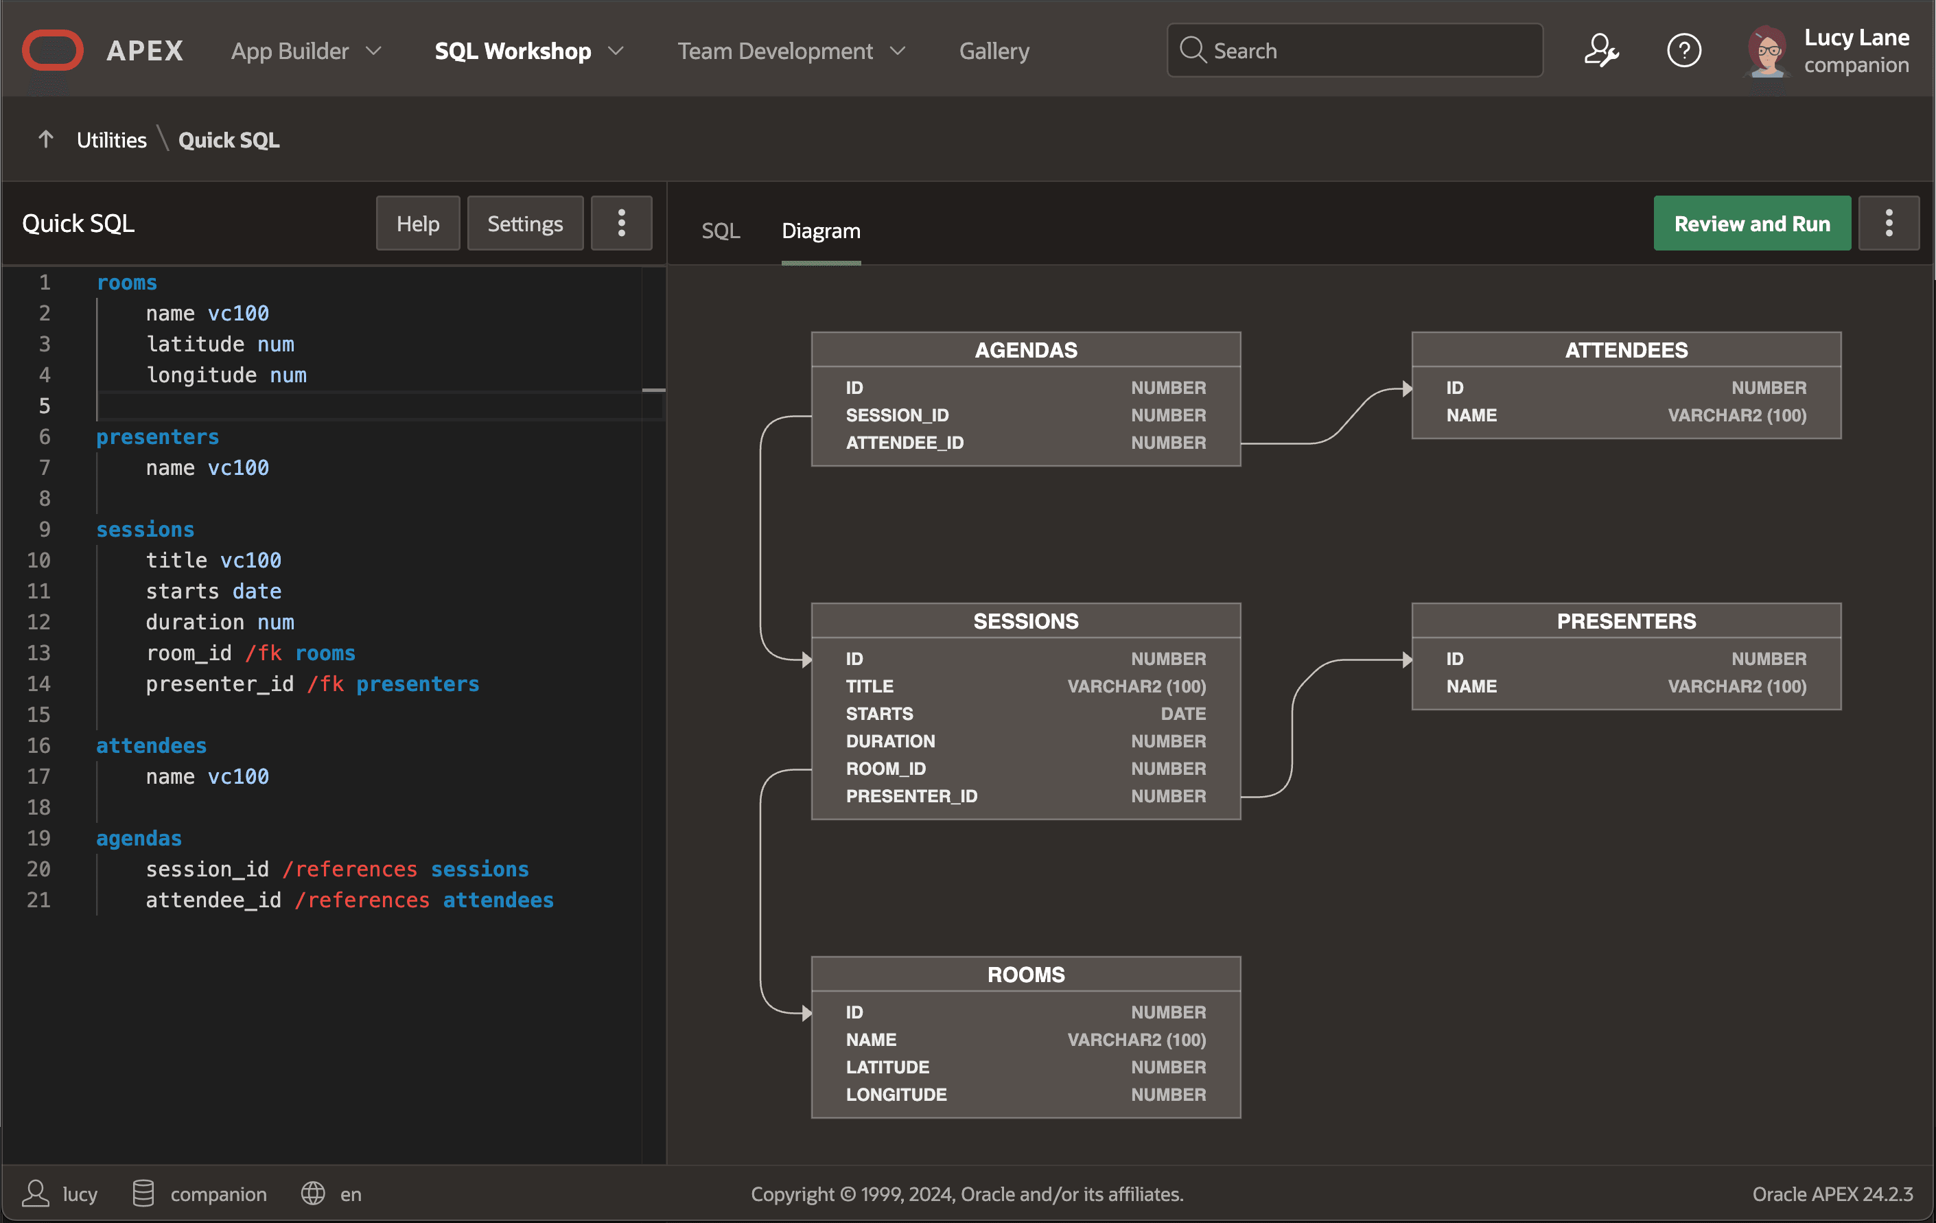Viewport: 1936px width, 1223px height.
Task: Click the database icon beside companion
Action: tap(143, 1193)
